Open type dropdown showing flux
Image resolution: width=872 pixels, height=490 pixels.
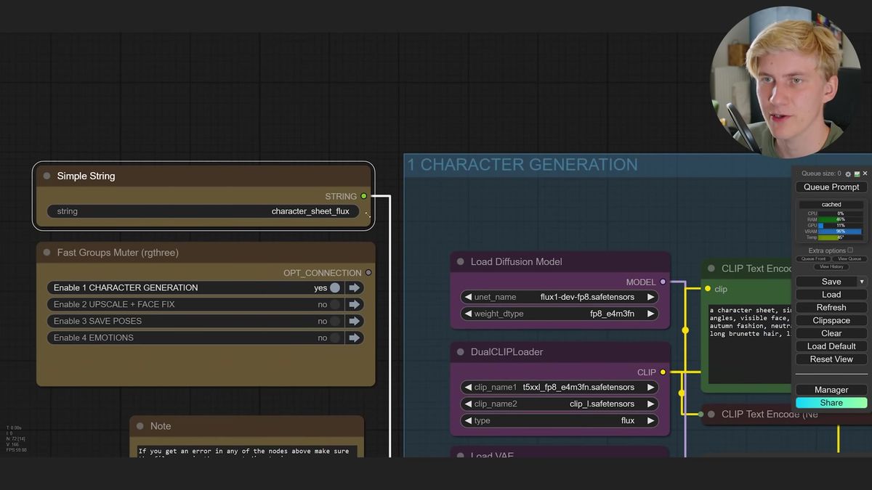[x=560, y=420]
